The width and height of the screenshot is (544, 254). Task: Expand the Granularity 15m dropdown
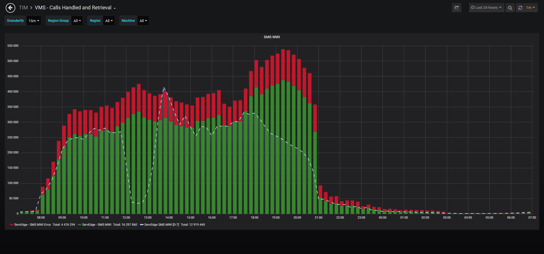pyautogui.click(x=34, y=21)
